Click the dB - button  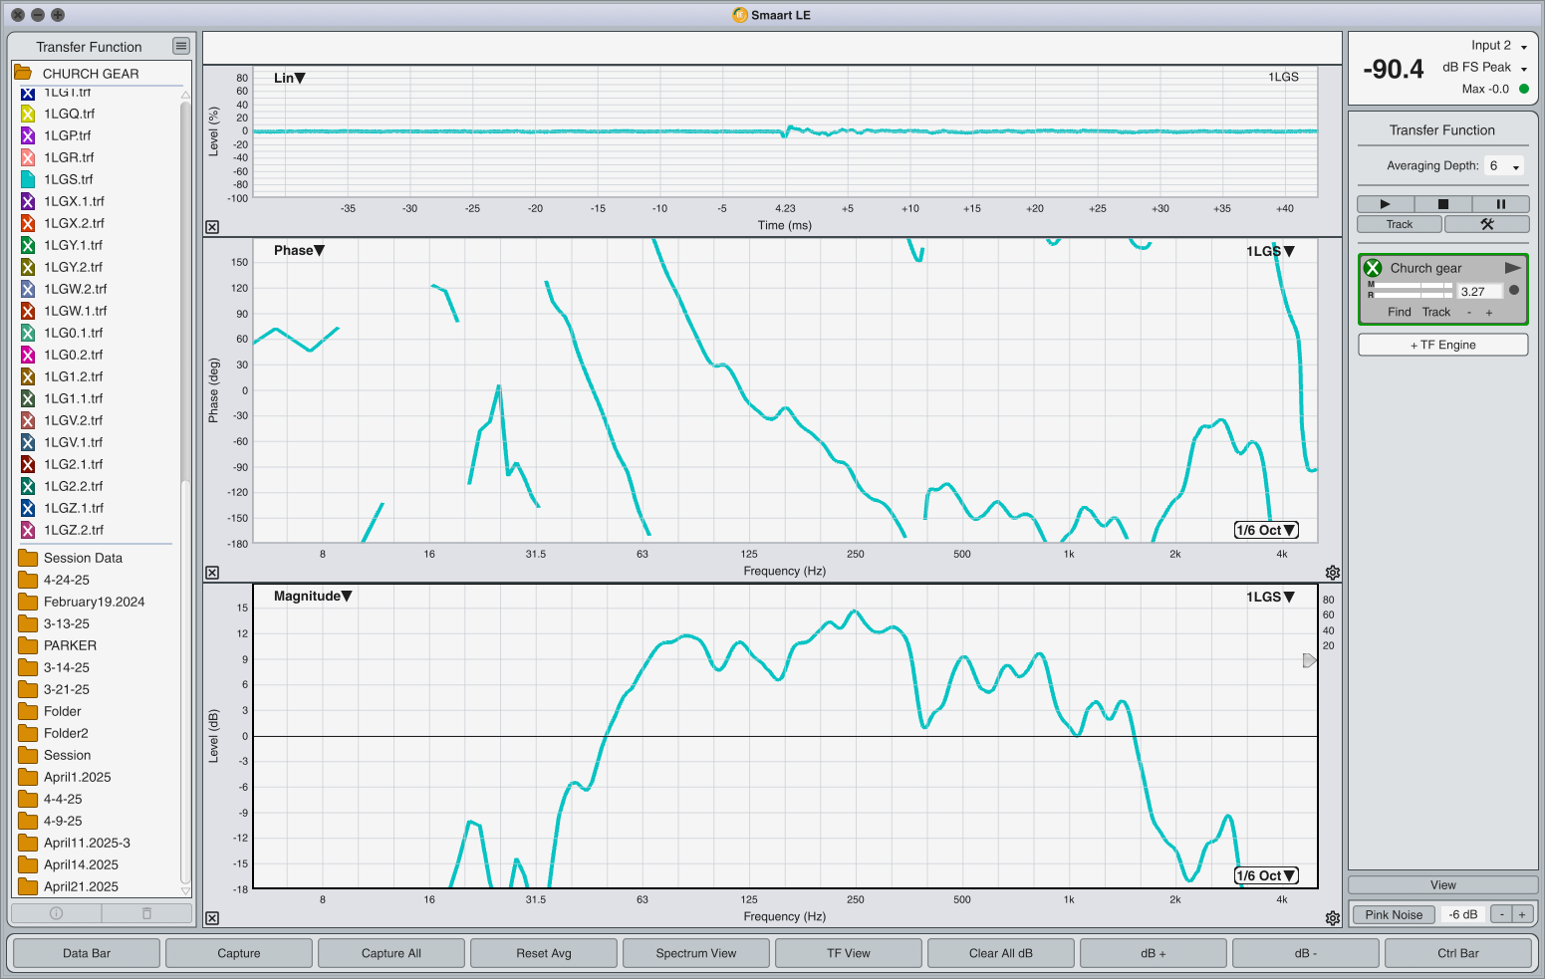(1306, 953)
